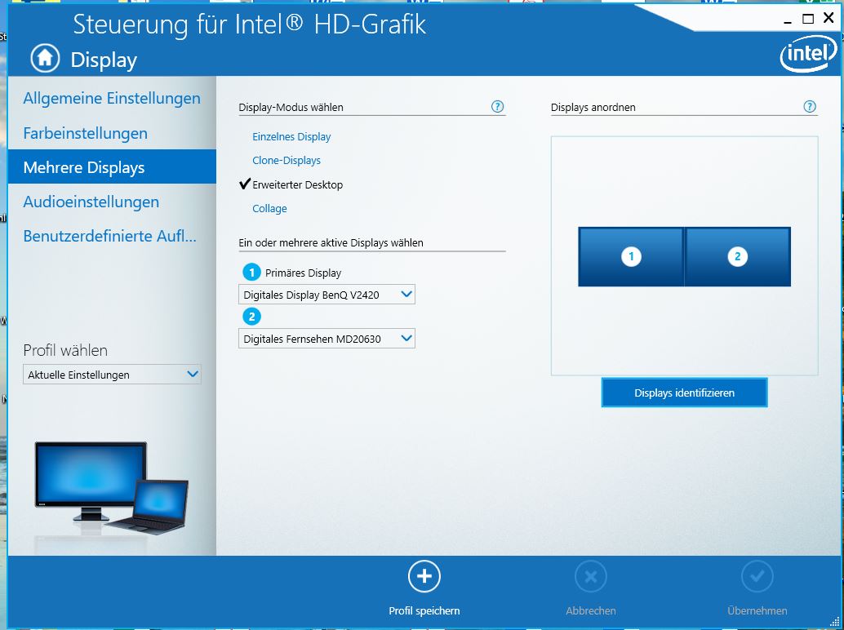Open Benutzerdefinierte Aufl... section
The width and height of the screenshot is (844, 630).
tap(112, 236)
